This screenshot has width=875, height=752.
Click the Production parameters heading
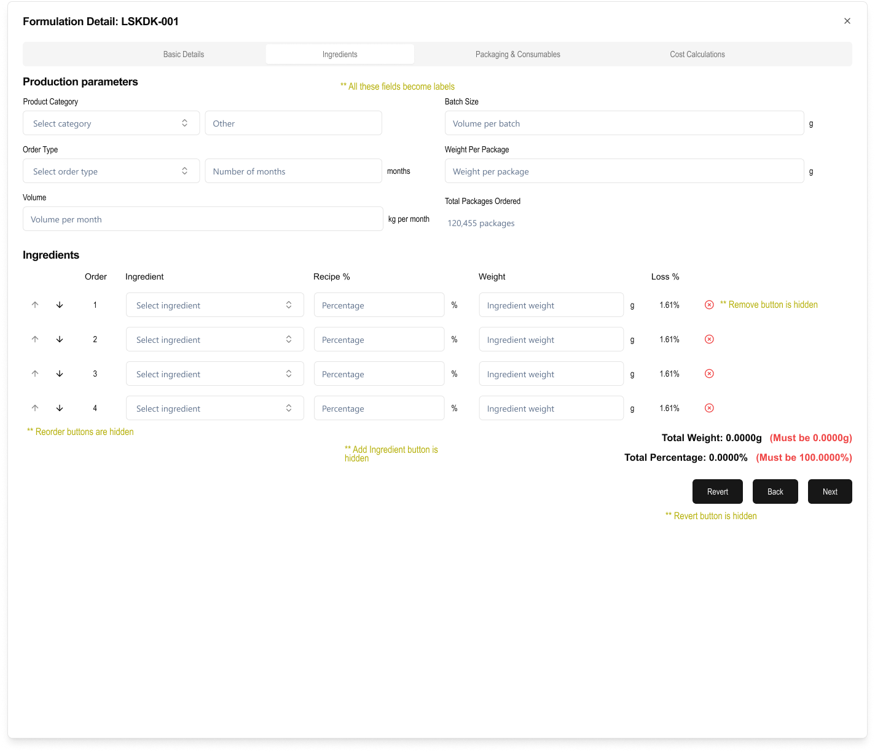pos(80,82)
